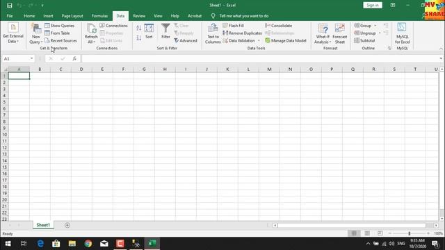The image size is (445, 250).
Task: Click the Save icon in the title bar
Action: 9,6
